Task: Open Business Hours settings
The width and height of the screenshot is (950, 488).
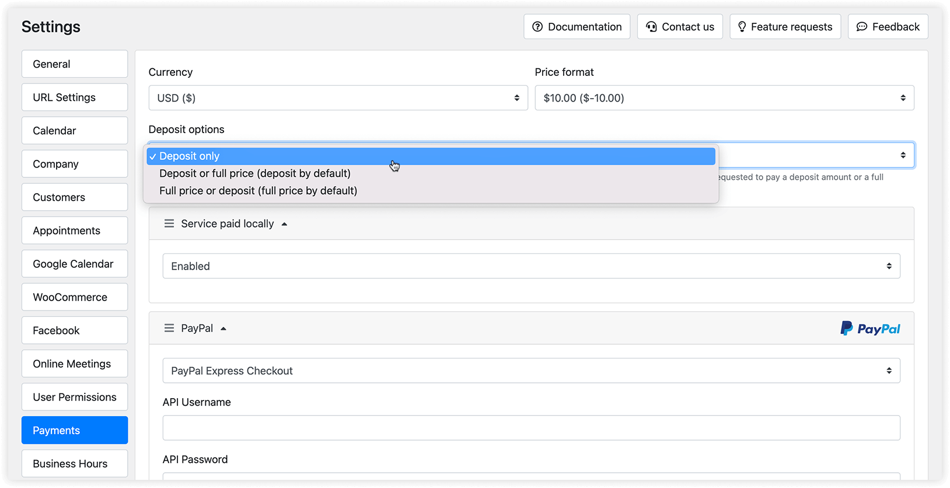Action: pyautogui.click(x=75, y=463)
